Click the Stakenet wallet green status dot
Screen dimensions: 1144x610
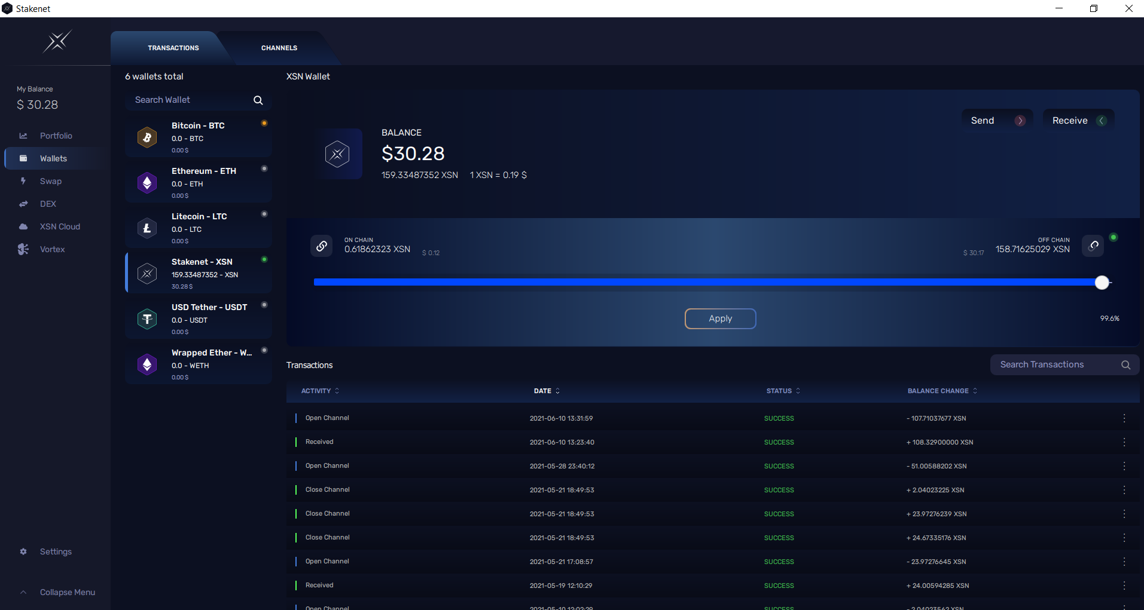click(x=264, y=259)
